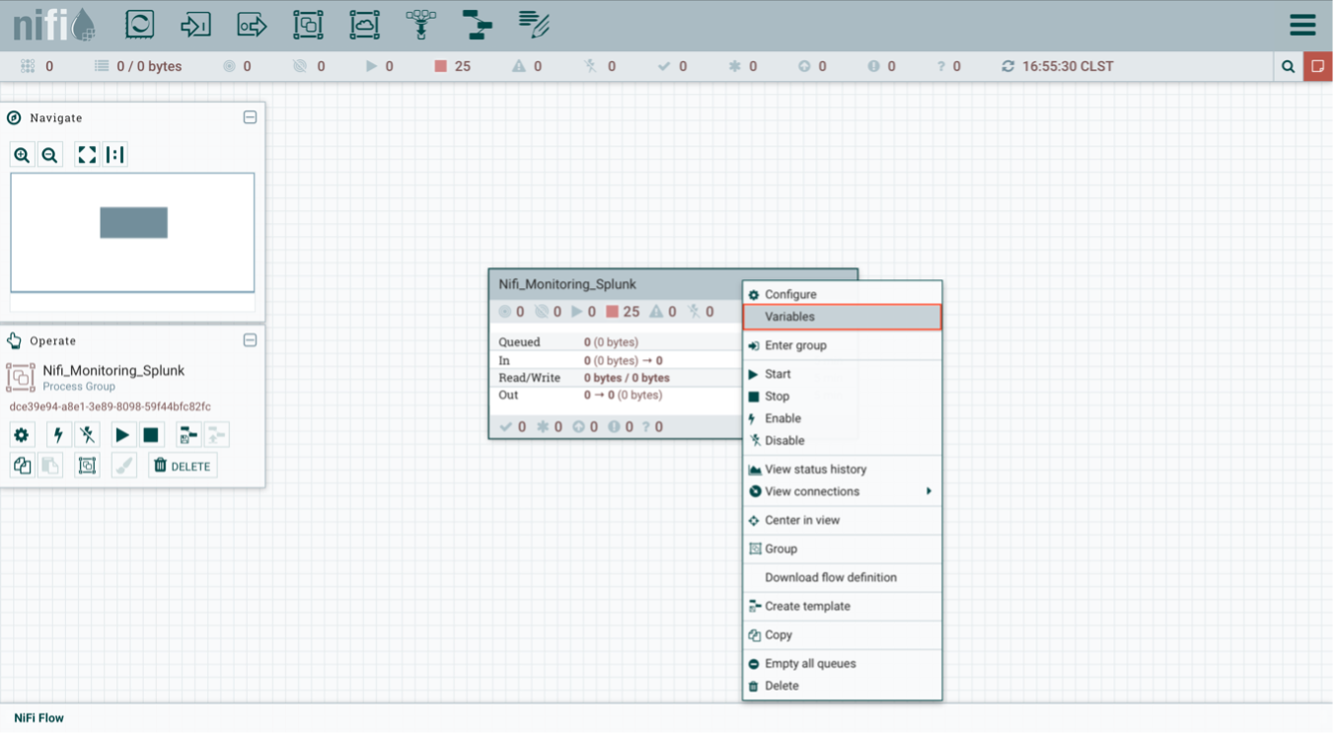Click change color icon in Operate panel

pyautogui.click(x=123, y=466)
